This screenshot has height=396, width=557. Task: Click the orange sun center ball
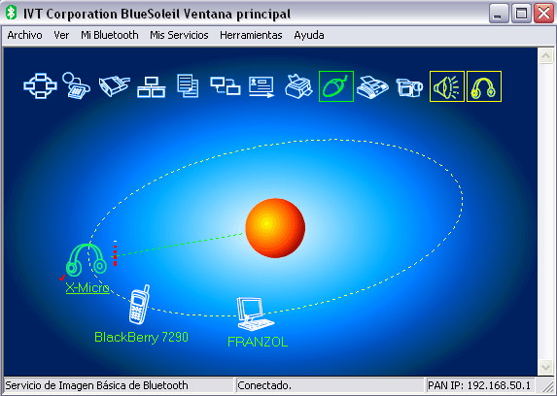pos(275,228)
